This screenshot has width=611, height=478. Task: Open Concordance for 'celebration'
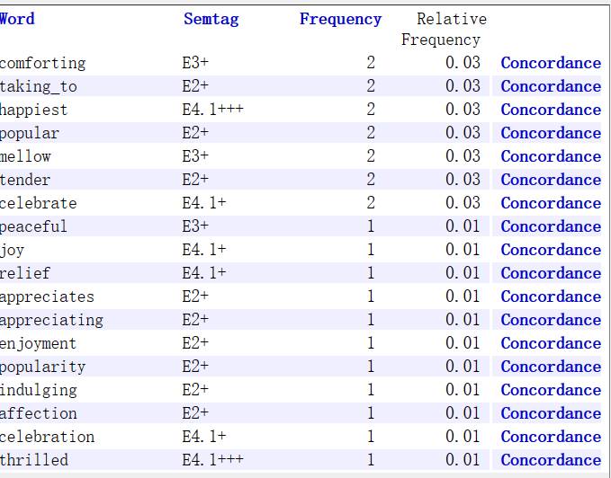click(x=551, y=437)
